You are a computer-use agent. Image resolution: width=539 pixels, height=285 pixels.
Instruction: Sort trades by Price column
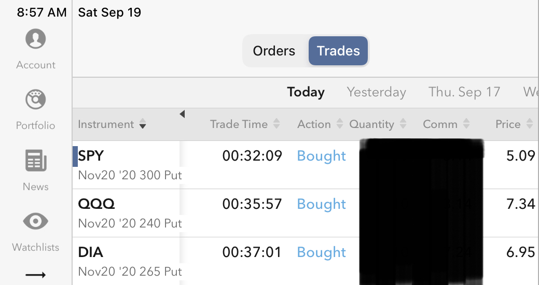coord(514,124)
